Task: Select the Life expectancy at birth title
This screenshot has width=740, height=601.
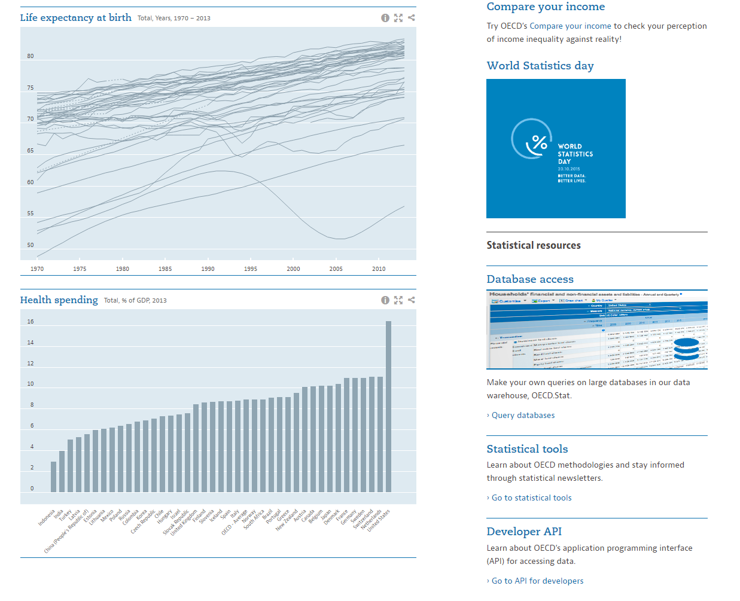Action: 75,17
